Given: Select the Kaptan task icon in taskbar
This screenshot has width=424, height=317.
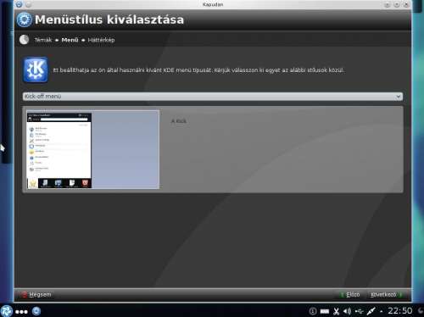Looking at the screenshot, I should (x=36, y=311).
